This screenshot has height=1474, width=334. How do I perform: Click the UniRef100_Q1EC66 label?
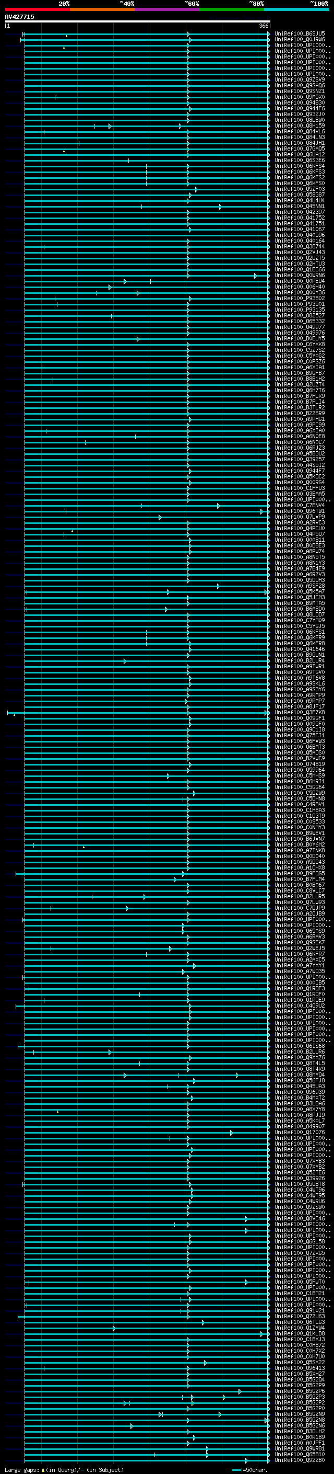[300, 269]
